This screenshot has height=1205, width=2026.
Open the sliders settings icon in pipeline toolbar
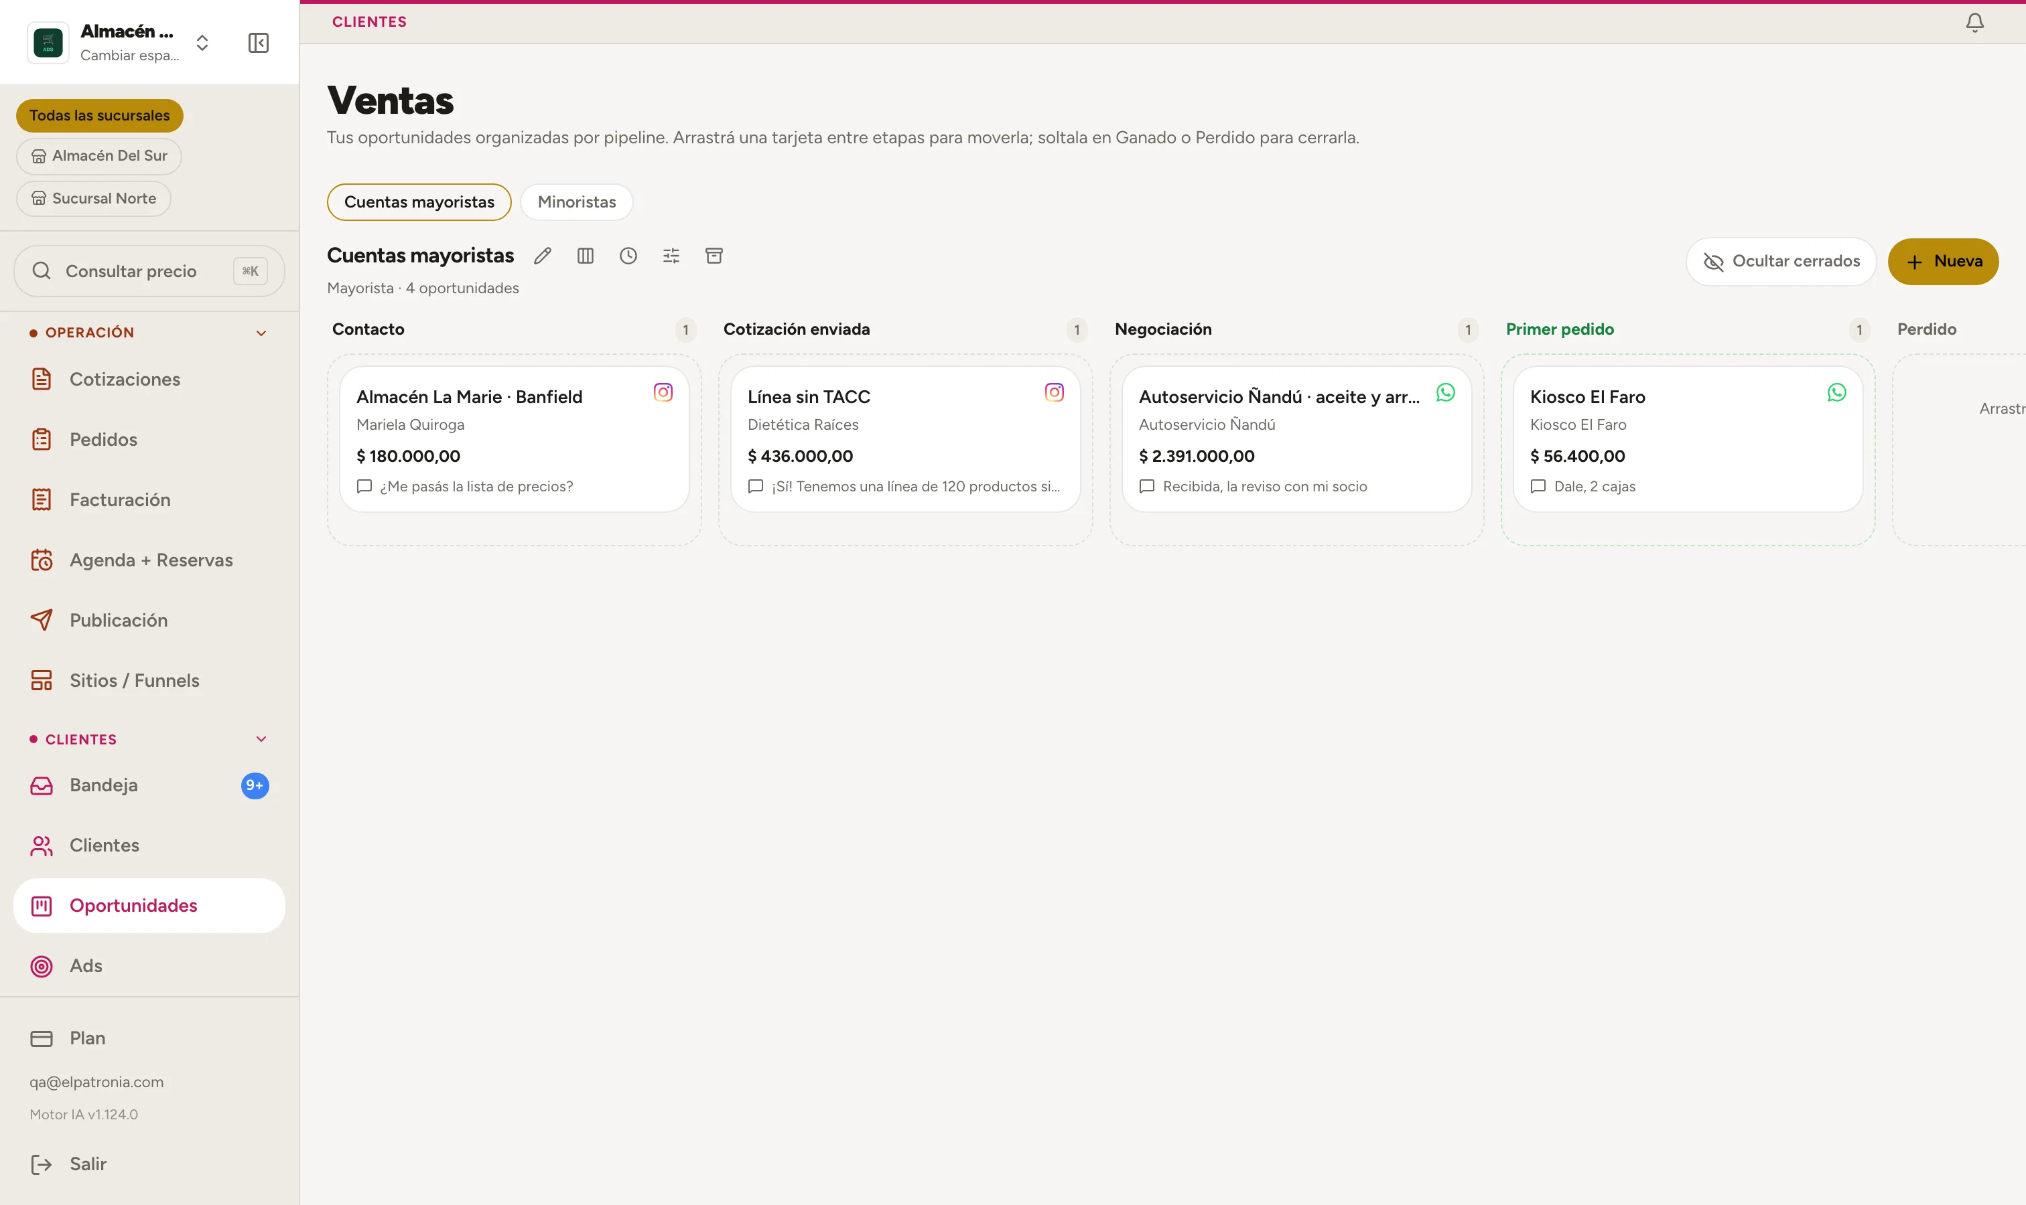pyautogui.click(x=671, y=256)
